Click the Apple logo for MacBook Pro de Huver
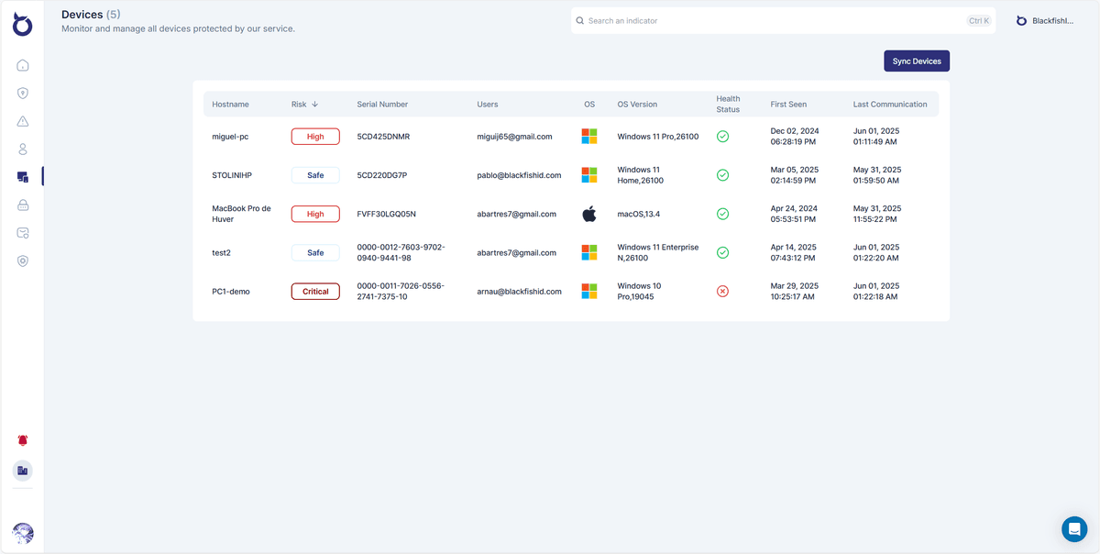Screen dimensions: 1100x554 [589, 214]
